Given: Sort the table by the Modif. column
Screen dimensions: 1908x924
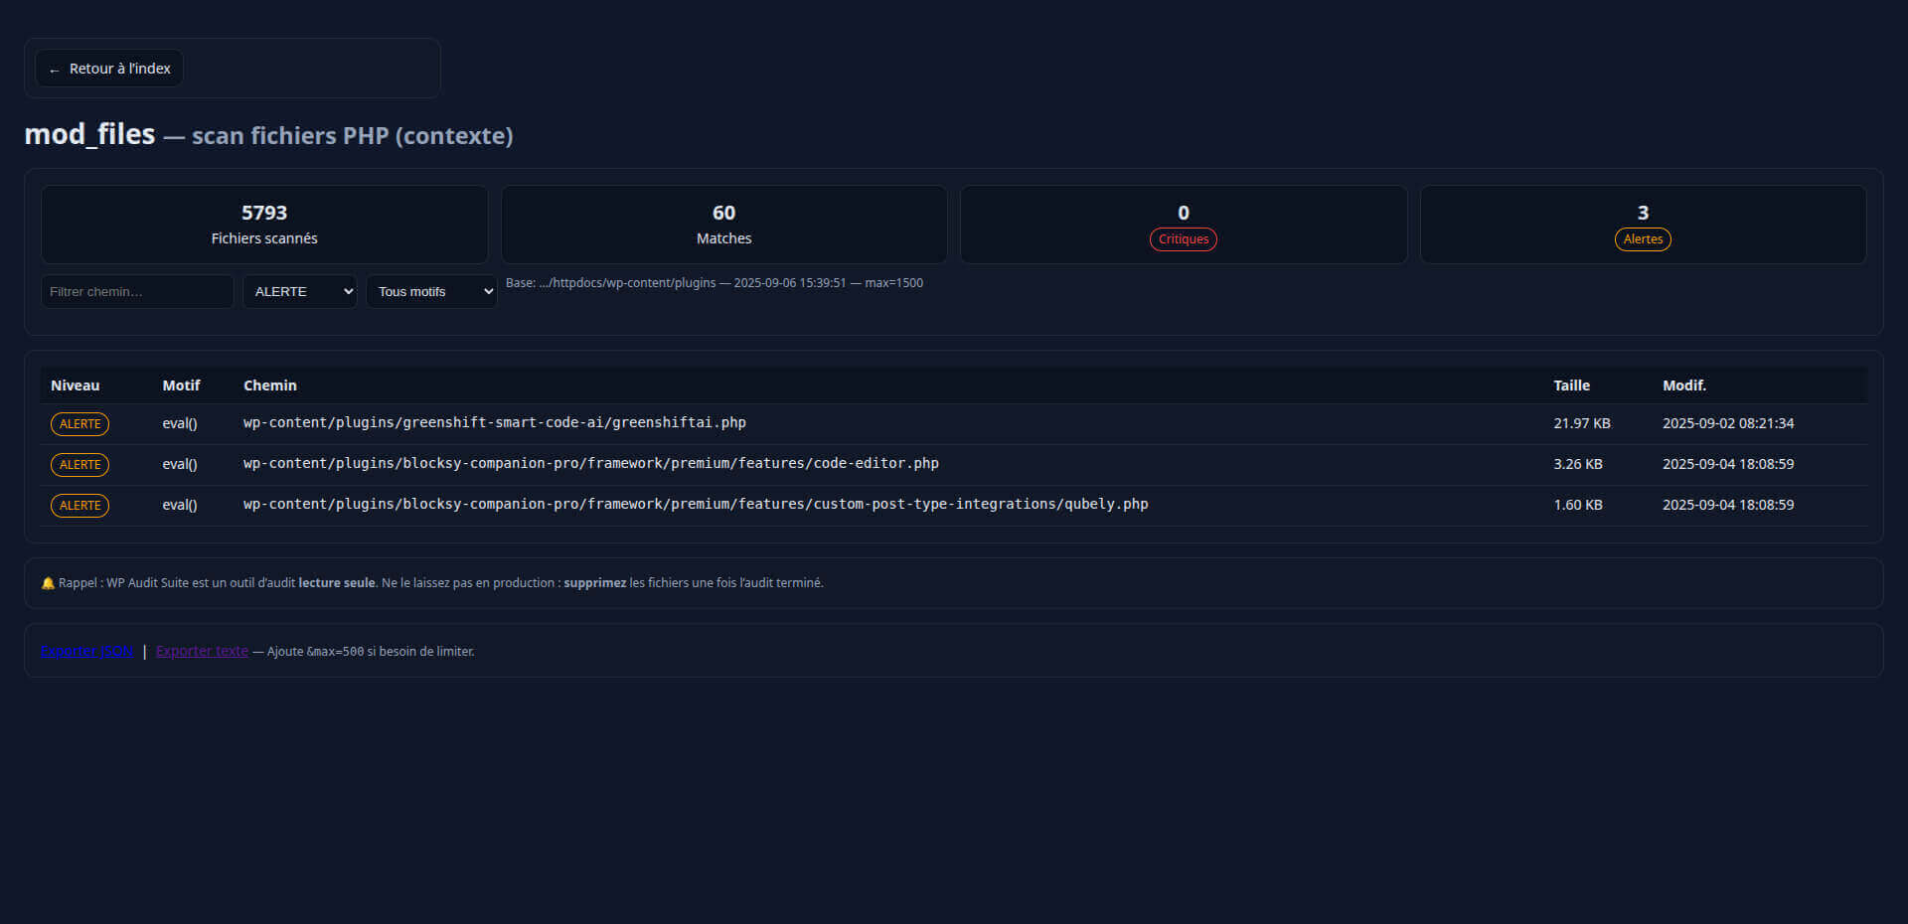Looking at the screenshot, I should pos(1684,385).
